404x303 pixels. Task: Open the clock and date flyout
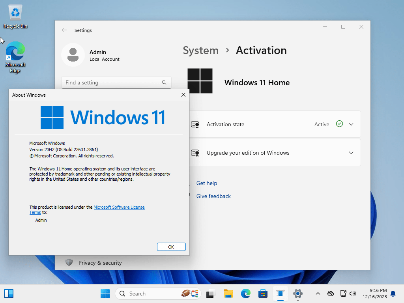point(374,294)
